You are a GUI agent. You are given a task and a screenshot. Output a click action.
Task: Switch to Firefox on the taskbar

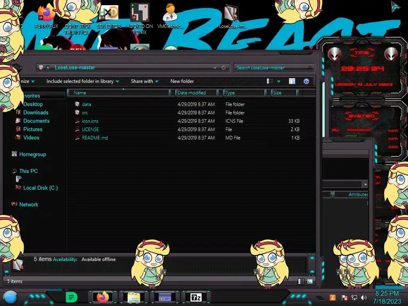[102, 297]
